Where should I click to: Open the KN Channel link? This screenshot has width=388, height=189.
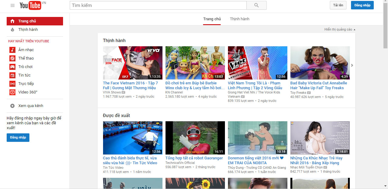(174, 93)
